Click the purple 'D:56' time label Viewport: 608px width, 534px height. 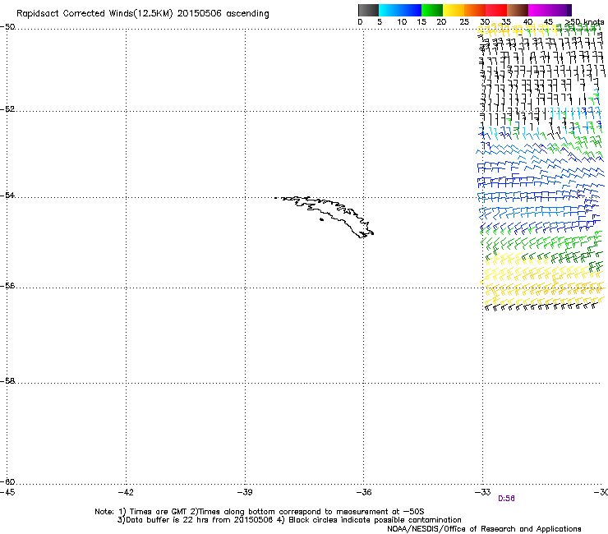point(506,499)
